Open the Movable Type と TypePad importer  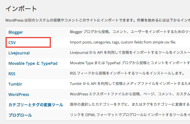pyautogui.click(x=33, y=63)
